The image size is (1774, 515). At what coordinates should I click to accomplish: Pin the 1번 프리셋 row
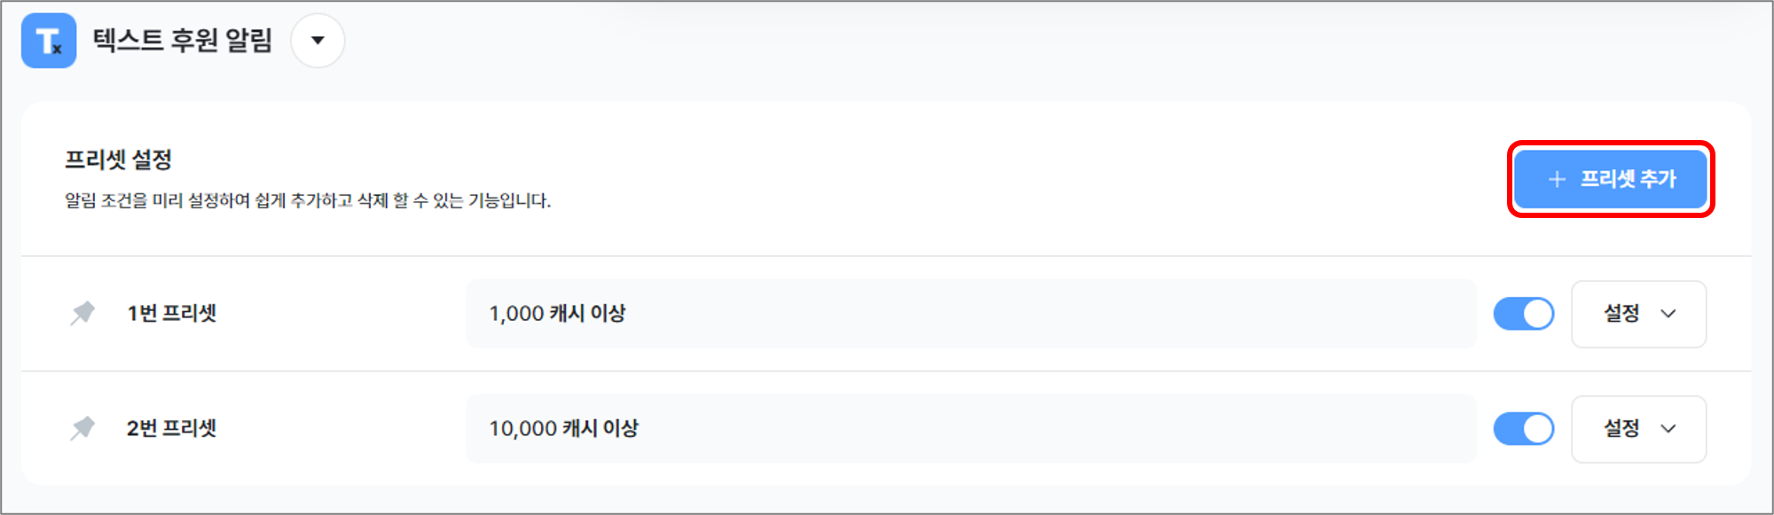(82, 314)
